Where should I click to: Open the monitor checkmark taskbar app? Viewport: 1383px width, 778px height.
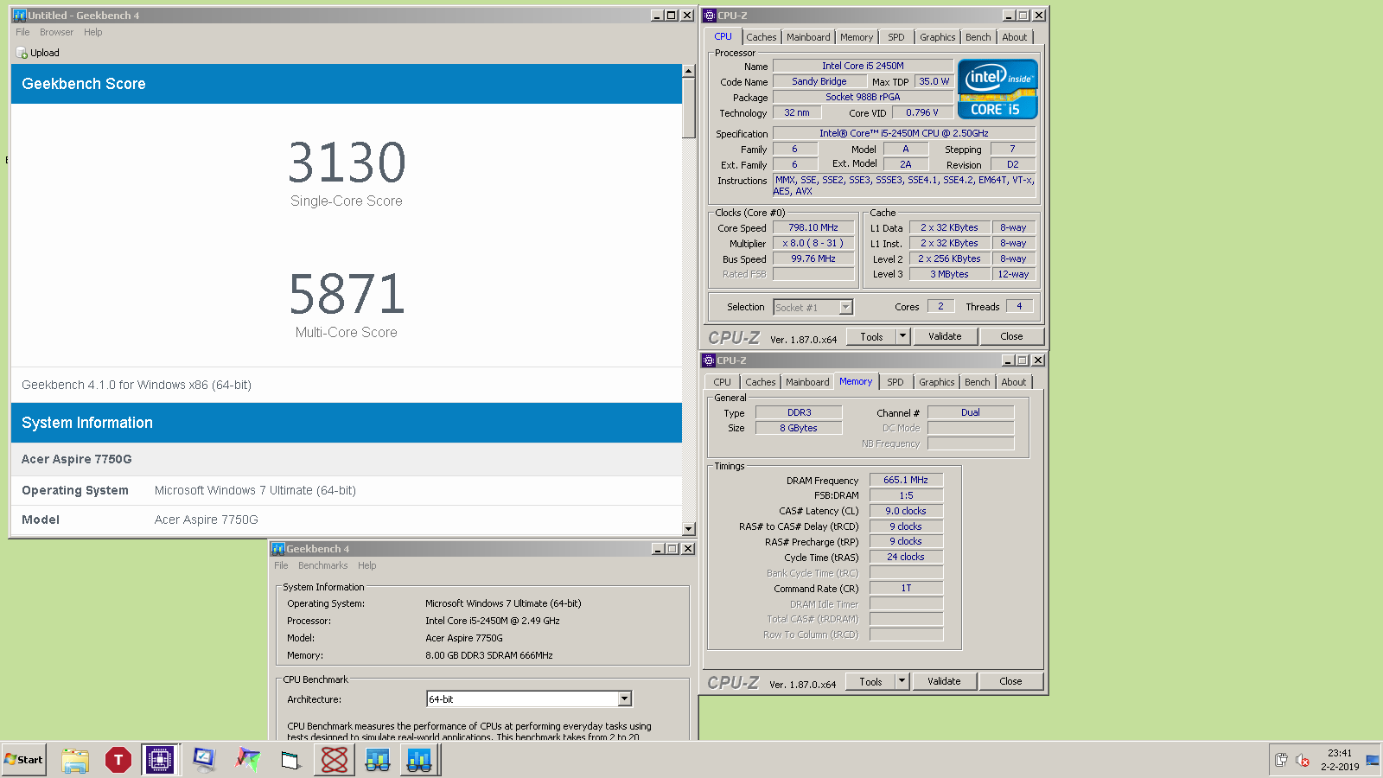click(x=204, y=760)
